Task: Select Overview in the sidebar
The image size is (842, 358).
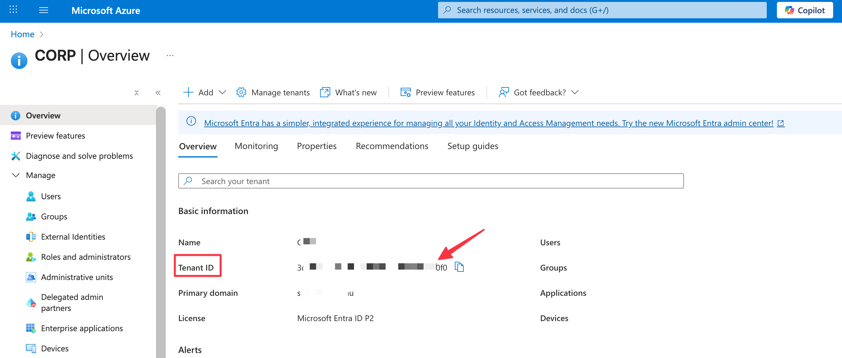Action: (x=78, y=115)
